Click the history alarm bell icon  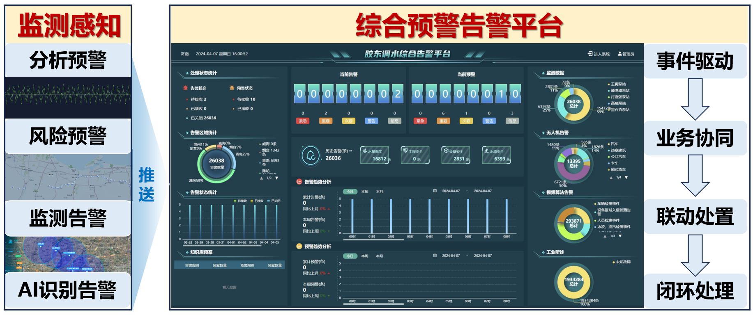(311, 156)
